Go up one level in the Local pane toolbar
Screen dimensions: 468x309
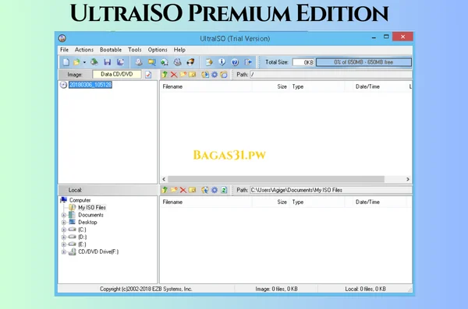[x=165, y=190]
